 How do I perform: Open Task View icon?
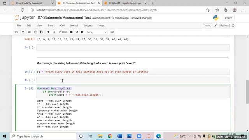tap(90, 136)
